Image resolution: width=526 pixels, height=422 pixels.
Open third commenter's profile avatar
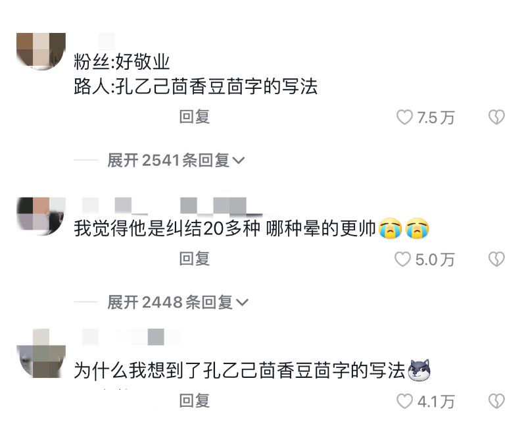(41, 354)
